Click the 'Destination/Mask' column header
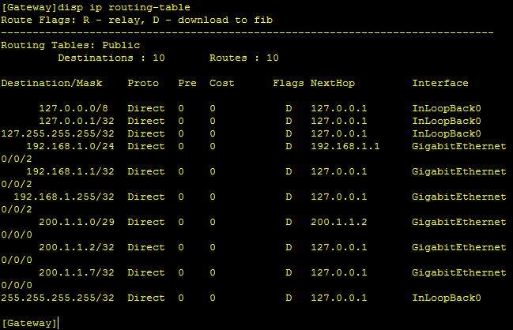This screenshot has width=513, height=330. click(51, 83)
